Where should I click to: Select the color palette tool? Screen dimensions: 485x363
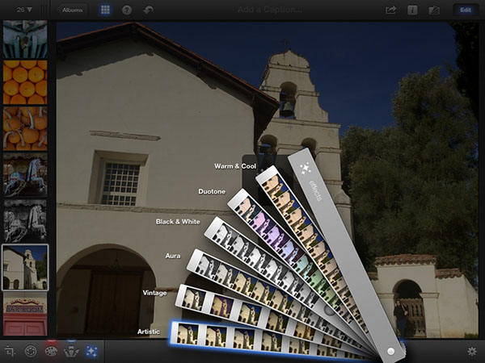click(x=51, y=351)
